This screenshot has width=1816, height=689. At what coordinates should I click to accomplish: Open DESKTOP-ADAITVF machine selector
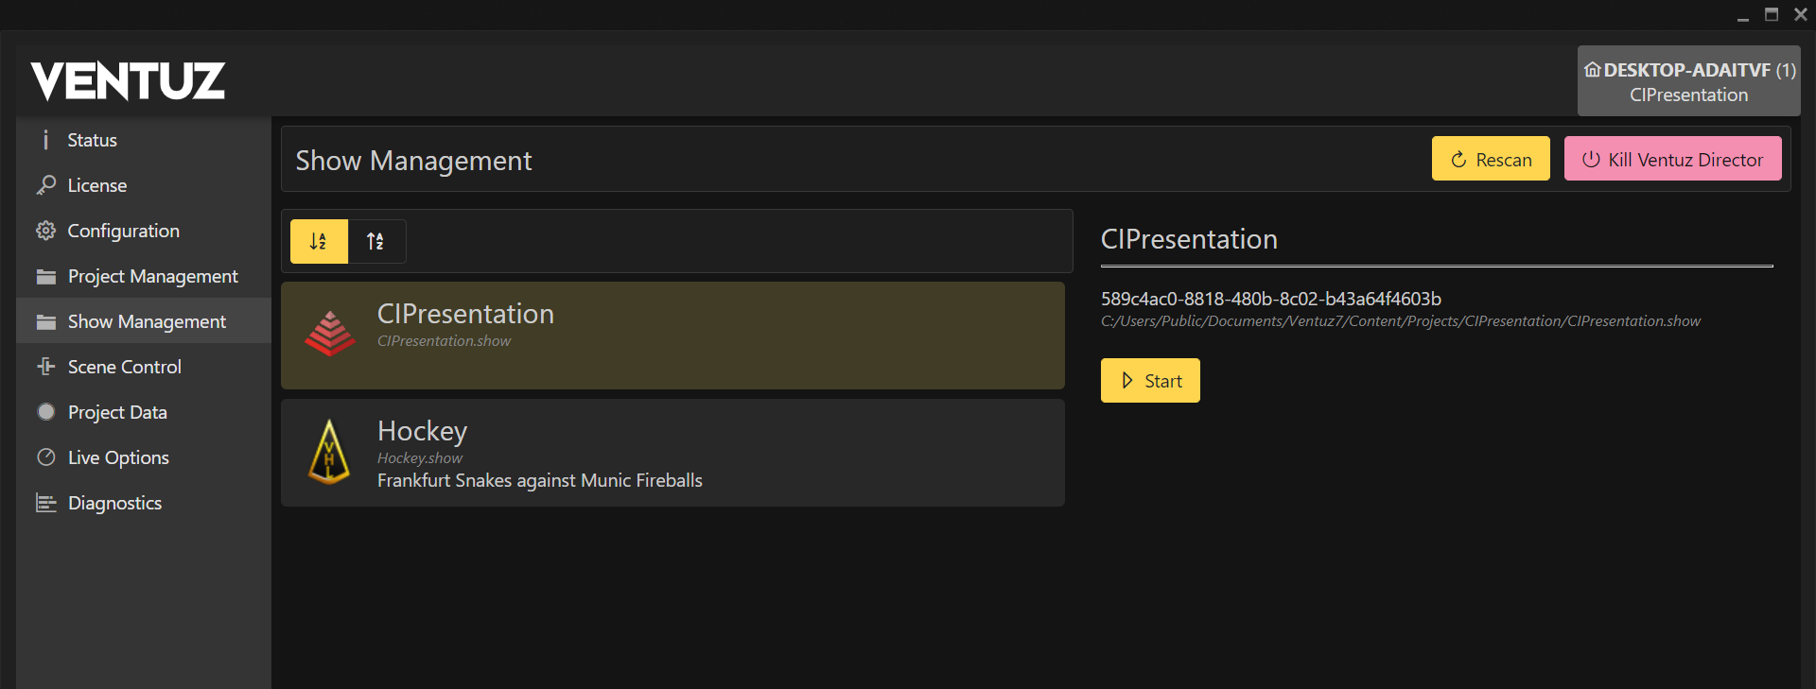1688,81
